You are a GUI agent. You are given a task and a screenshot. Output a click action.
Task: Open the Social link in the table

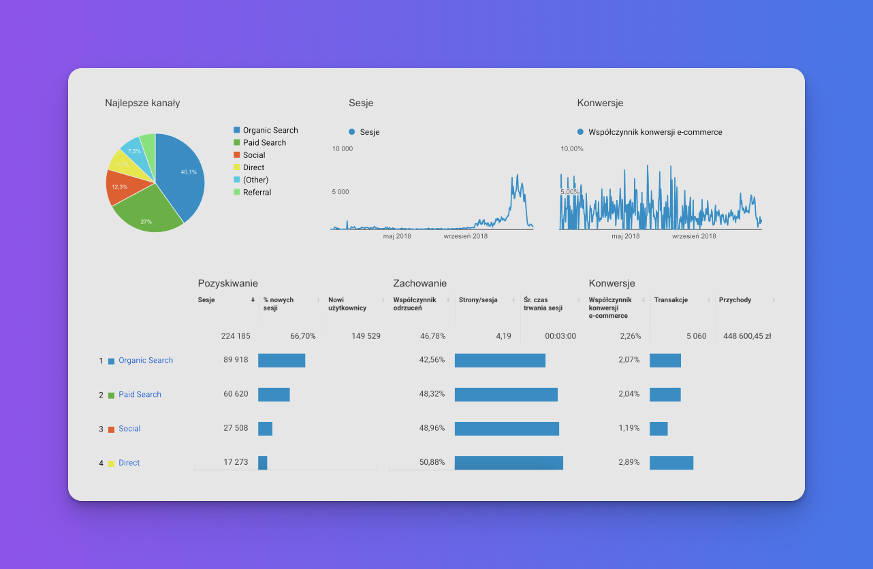tap(129, 429)
